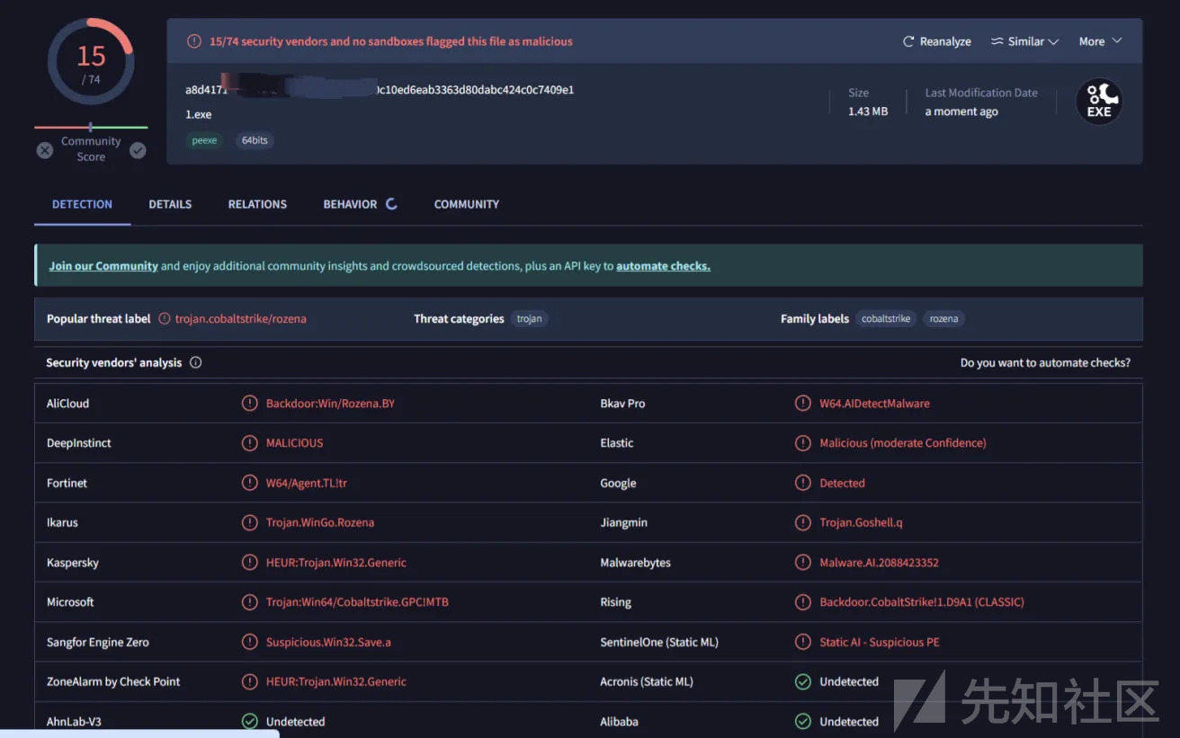
Task: Click the Jiangmin detection alert icon
Action: 803,522
